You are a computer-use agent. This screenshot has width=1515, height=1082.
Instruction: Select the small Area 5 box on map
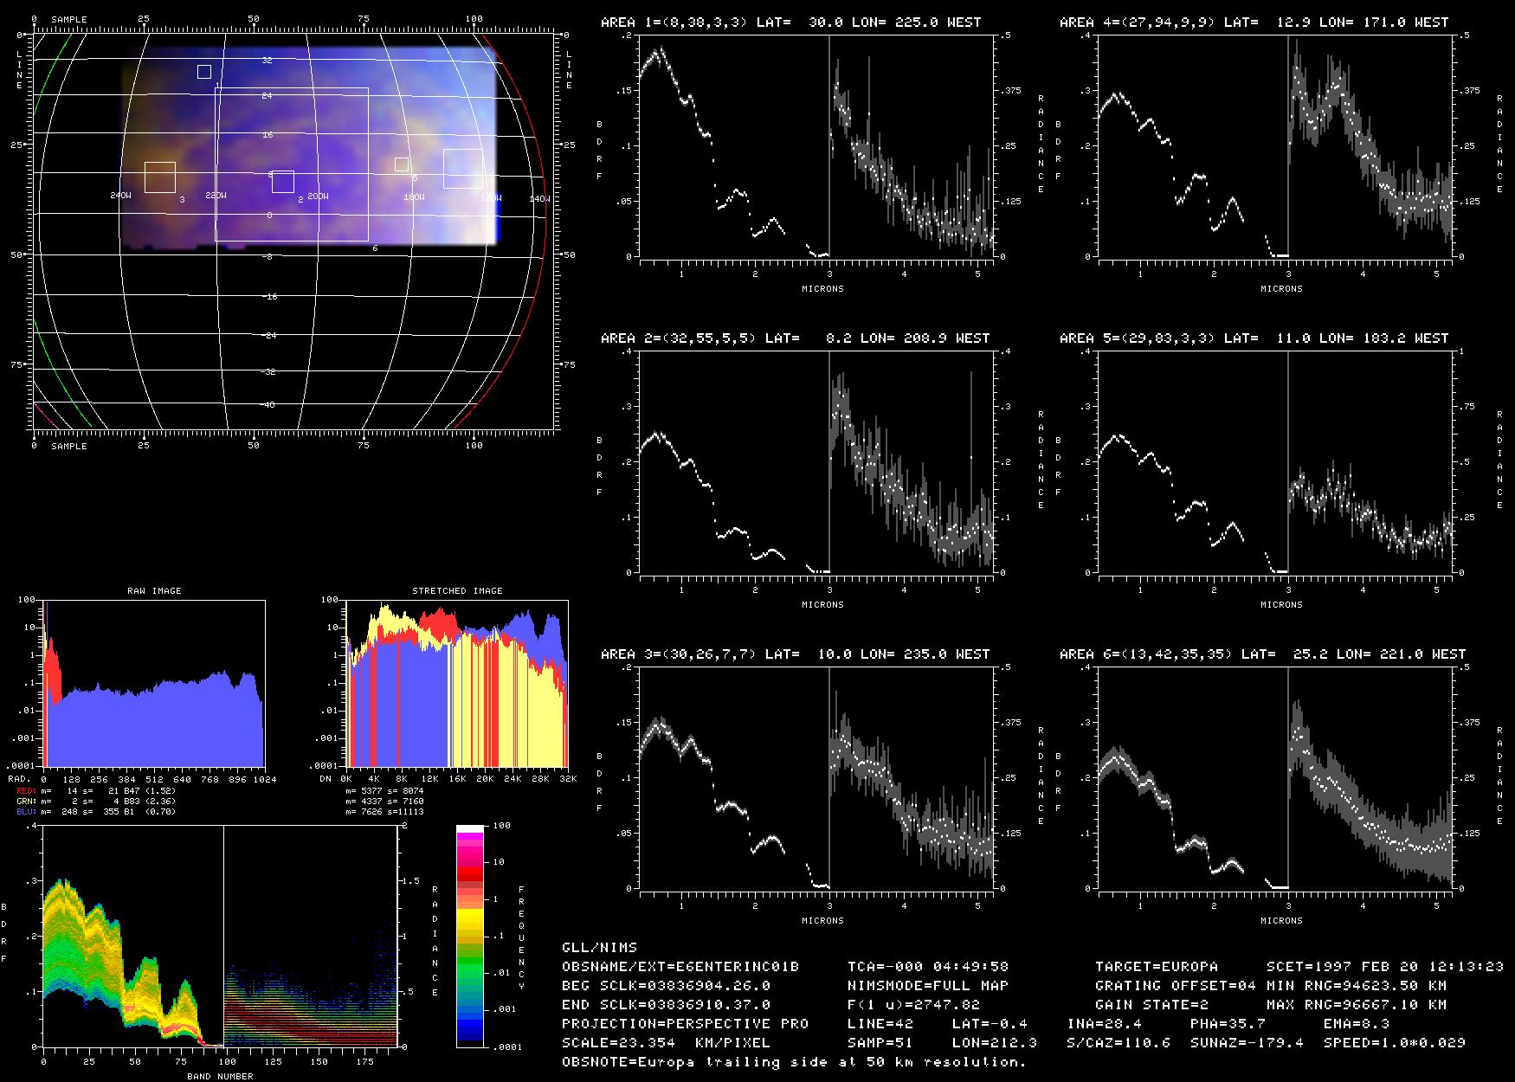click(x=402, y=164)
